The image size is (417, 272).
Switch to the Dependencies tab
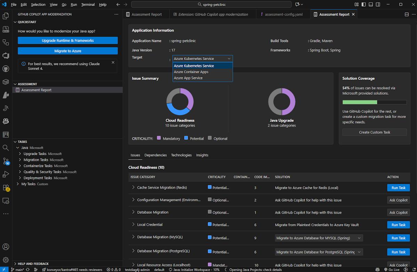[x=155, y=155]
